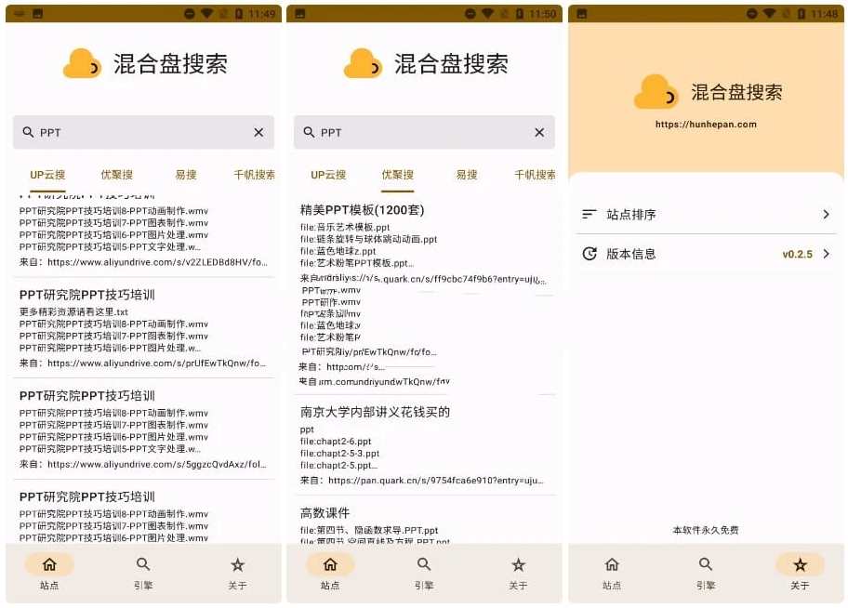Select the 站点 home icon in bottom navigation
Image resolution: width=848 pixels, height=608 pixels.
click(x=48, y=563)
